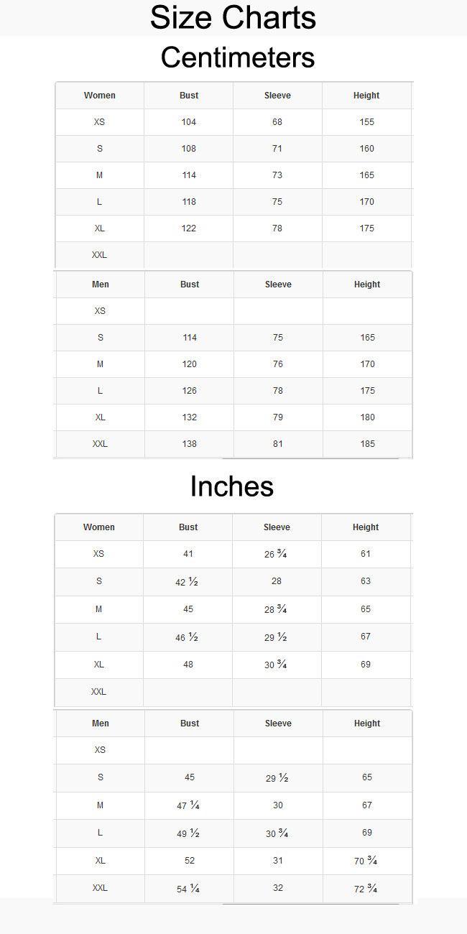Click men's XXL bust value 138

pos(189,444)
